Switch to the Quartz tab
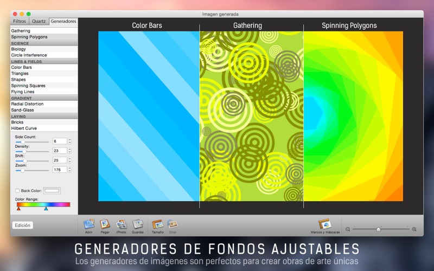434x271 pixels. click(39, 21)
